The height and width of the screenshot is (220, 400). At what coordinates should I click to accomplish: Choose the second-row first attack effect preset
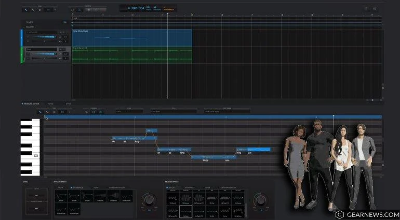[x=61, y=209]
